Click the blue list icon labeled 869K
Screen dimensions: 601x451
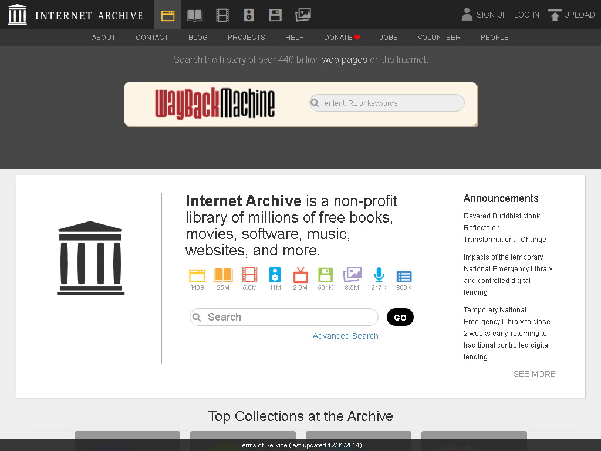(404, 277)
